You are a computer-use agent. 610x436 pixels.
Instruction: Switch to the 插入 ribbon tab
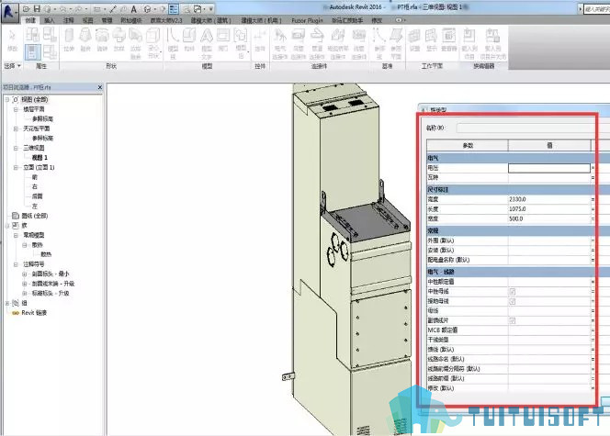(49, 20)
